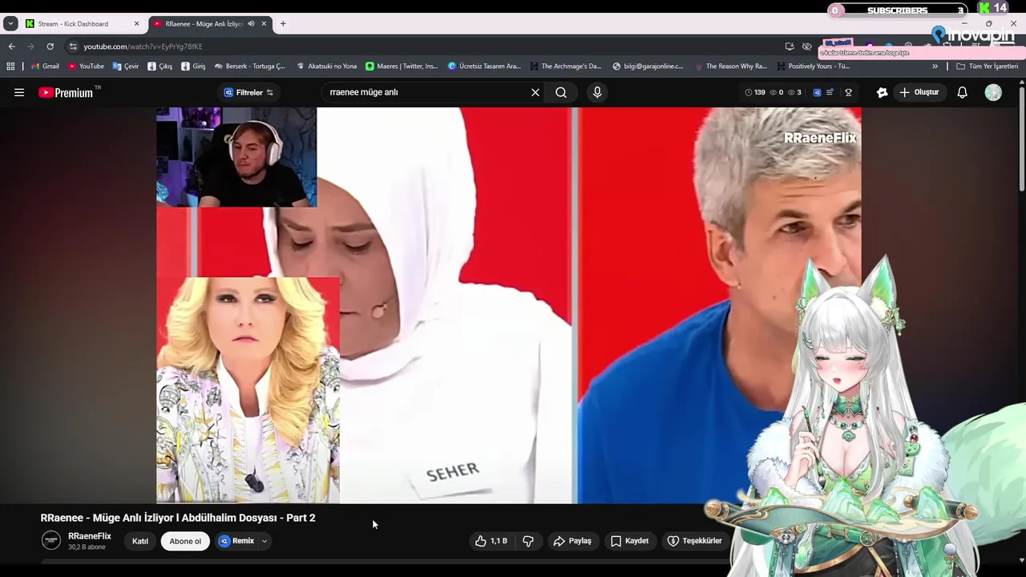Open the Akatsuki no Yona bookmark
Screen dimensions: 1026x577
pos(326,67)
